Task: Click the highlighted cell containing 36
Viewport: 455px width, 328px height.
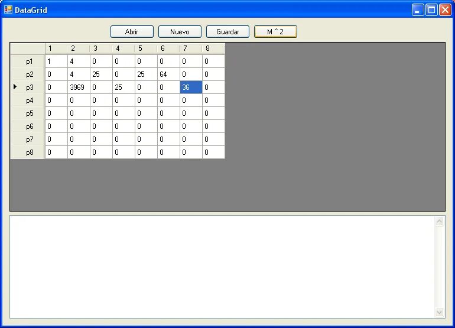Action: point(191,87)
